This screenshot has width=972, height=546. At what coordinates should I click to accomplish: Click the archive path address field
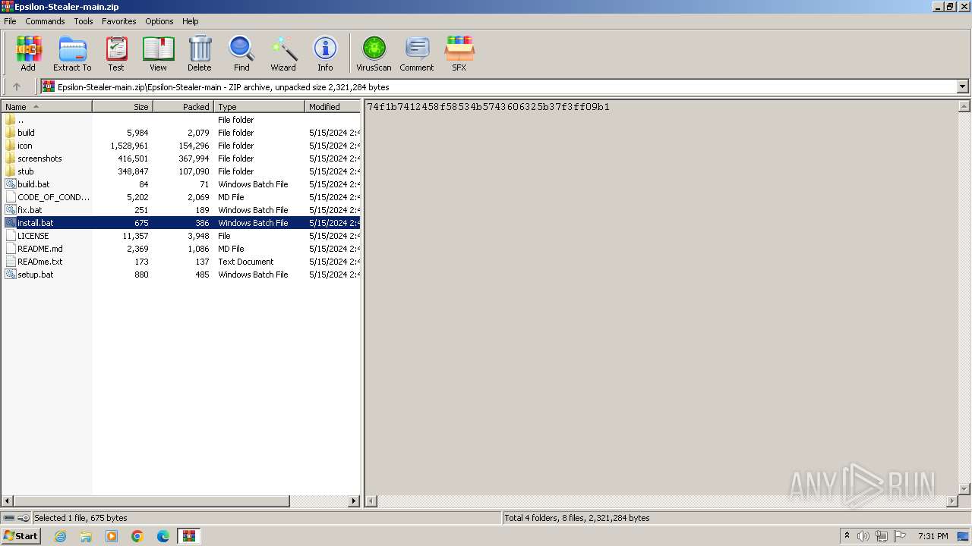pyautogui.click(x=500, y=86)
